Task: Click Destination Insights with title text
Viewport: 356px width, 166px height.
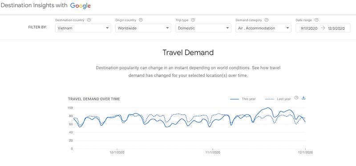Action: pos(34,6)
